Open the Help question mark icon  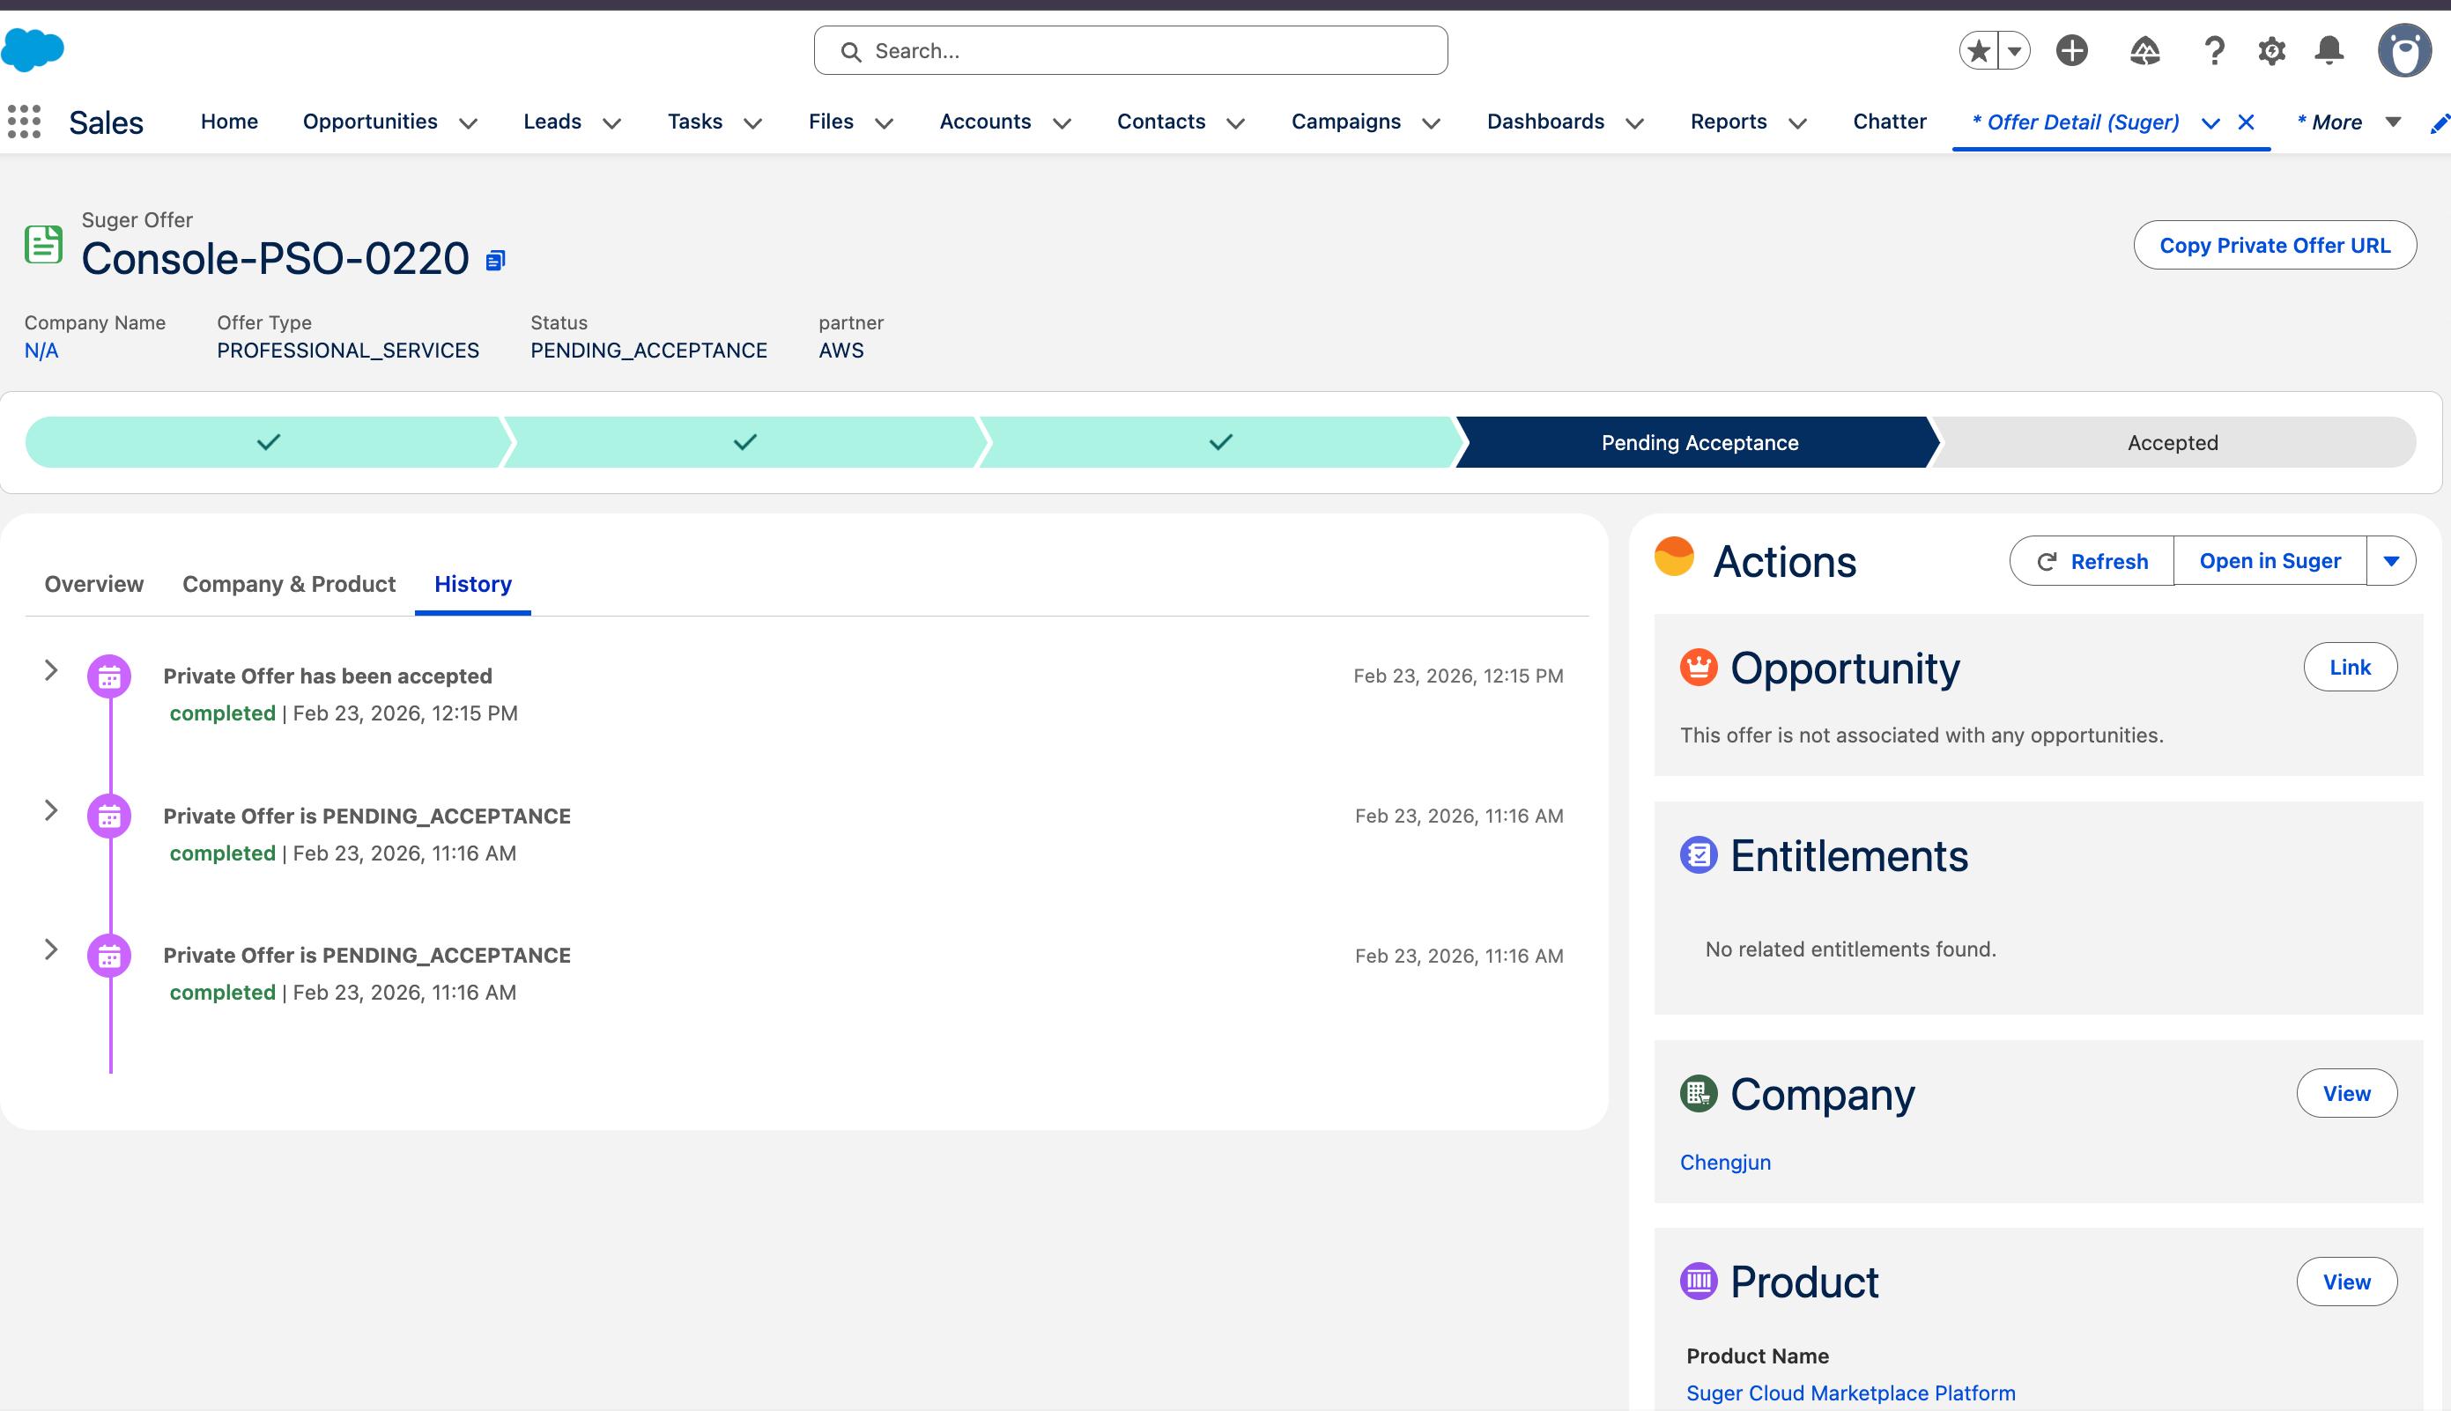coord(2213,50)
